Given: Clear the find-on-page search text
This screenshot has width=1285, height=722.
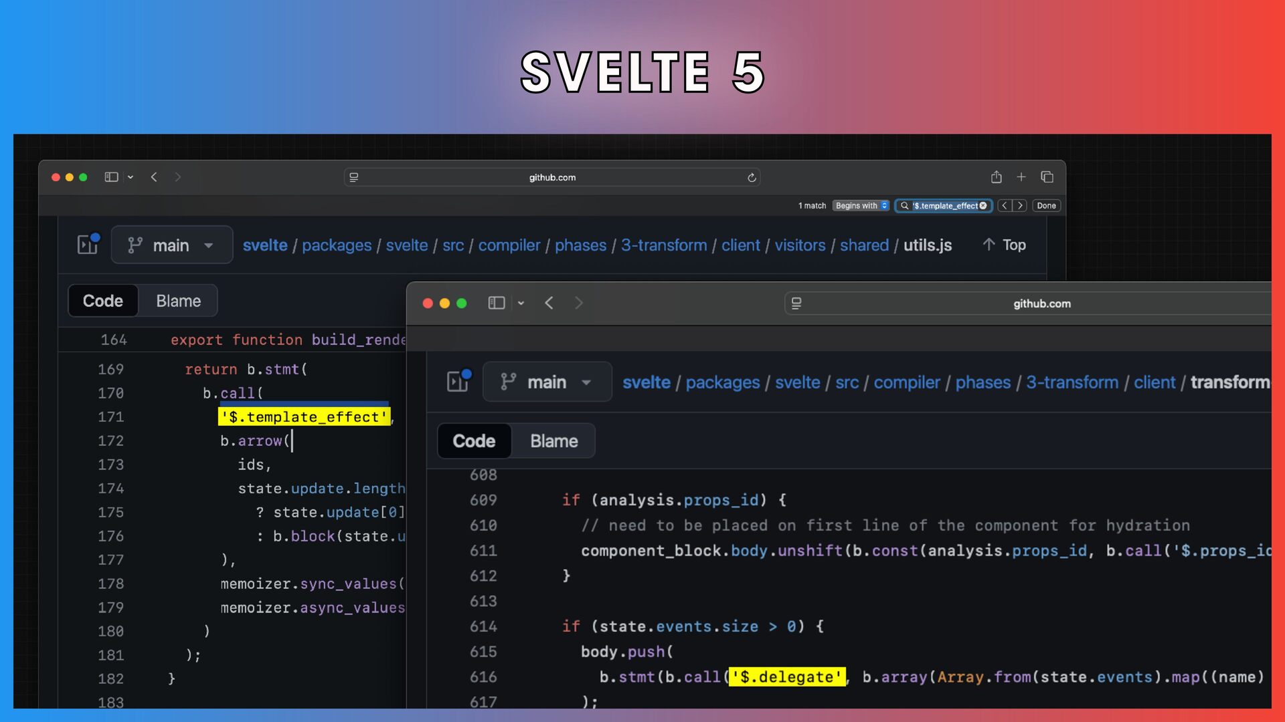Looking at the screenshot, I should coord(983,206).
